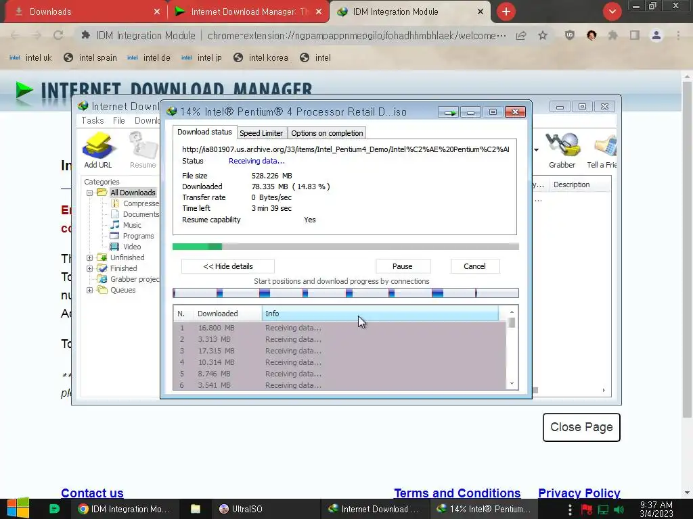Open UltraISO from the taskbar
693x519 pixels.
coord(241,509)
